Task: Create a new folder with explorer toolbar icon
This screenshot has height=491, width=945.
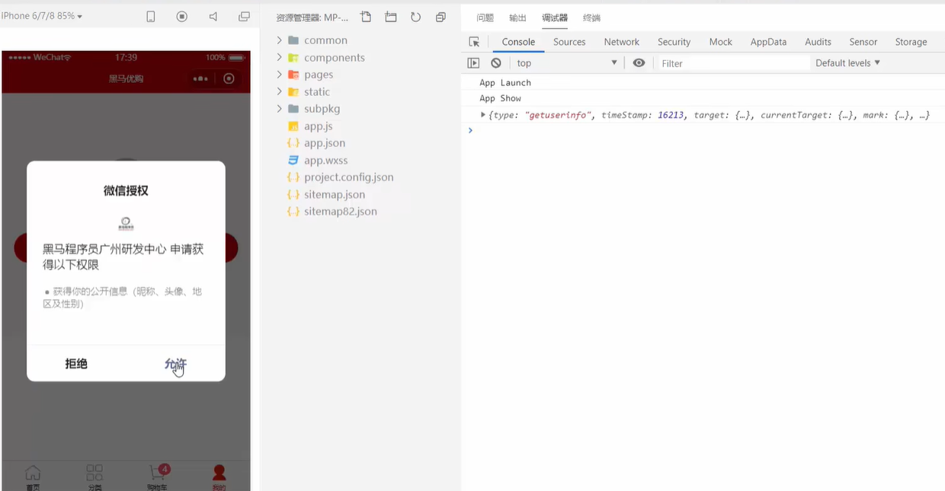Action: click(x=391, y=17)
